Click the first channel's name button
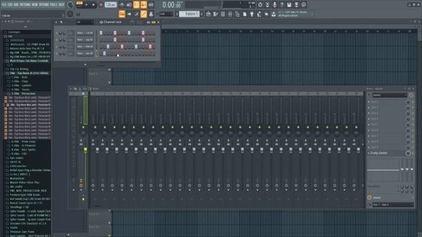The height and width of the screenshot is (237, 422). tap(85, 33)
